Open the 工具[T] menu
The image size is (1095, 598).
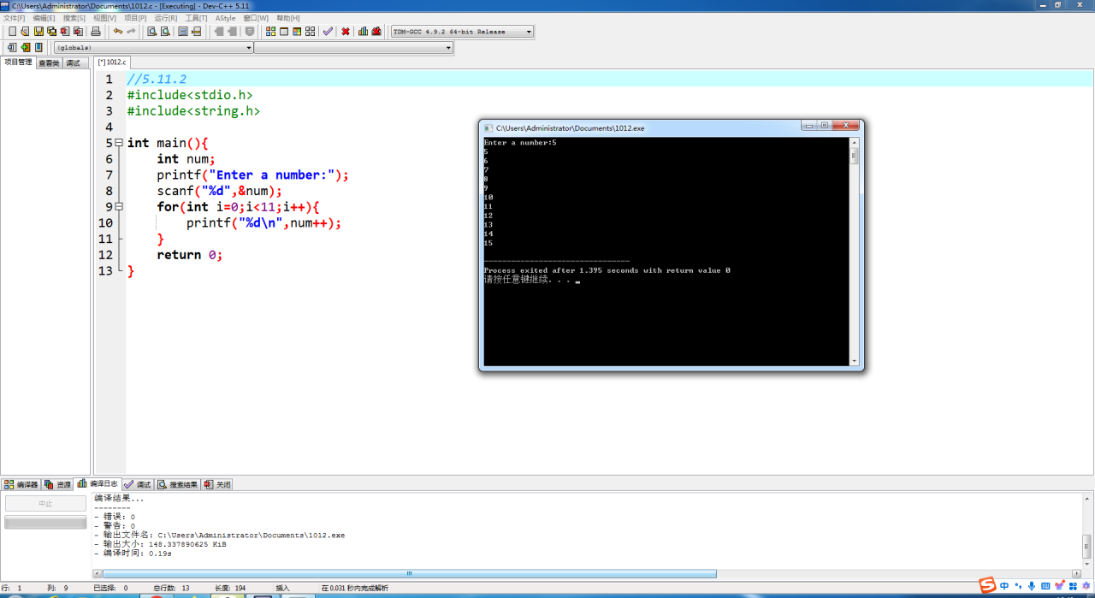coord(197,18)
